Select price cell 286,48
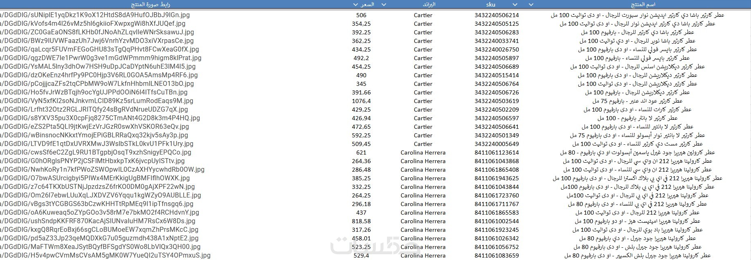 (x=361, y=170)
